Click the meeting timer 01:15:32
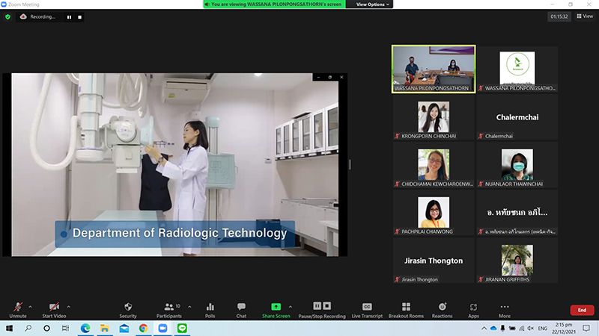This screenshot has height=336, width=599. [x=559, y=16]
